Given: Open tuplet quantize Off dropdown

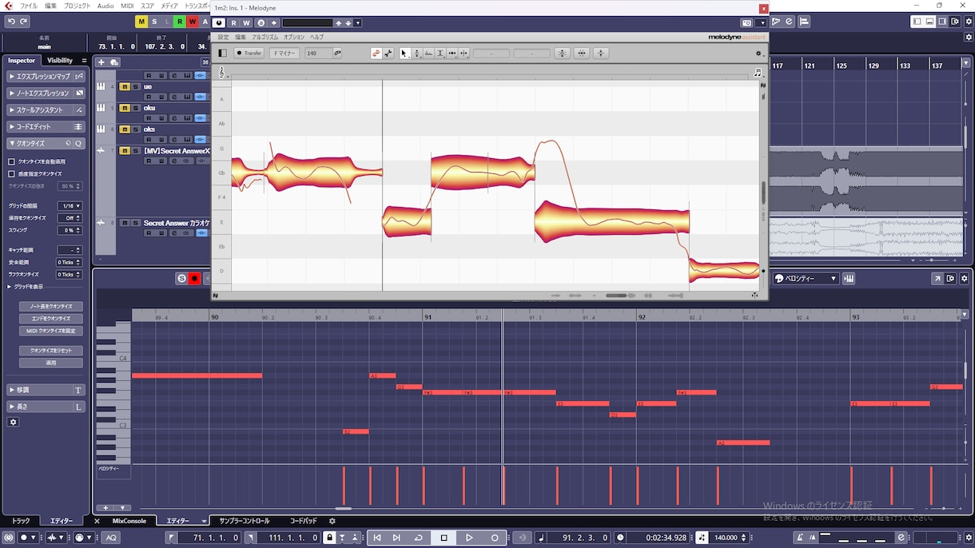Looking at the screenshot, I should (x=71, y=218).
